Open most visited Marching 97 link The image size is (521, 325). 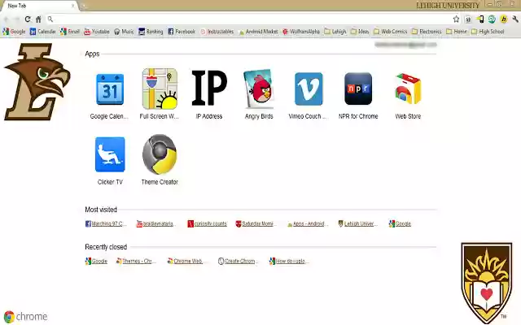106,224
